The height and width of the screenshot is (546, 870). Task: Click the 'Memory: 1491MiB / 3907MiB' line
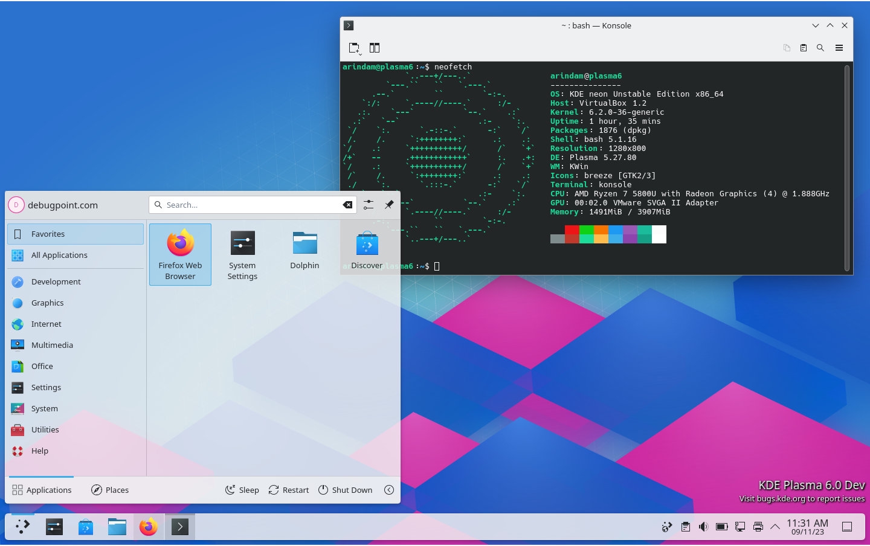[x=610, y=212]
